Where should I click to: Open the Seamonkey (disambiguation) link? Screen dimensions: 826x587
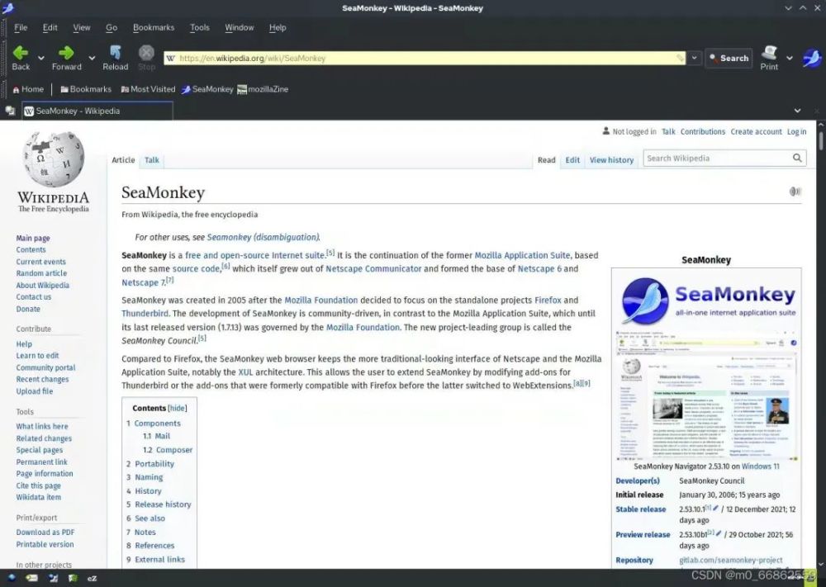[263, 238]
